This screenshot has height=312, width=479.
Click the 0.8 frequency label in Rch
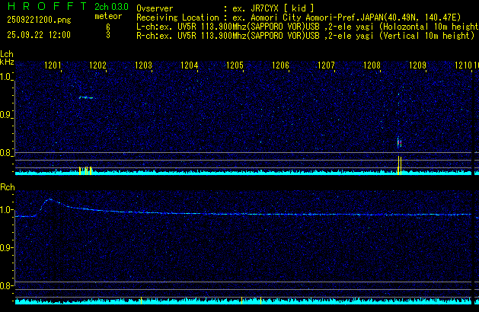pyautogui.click(x=7, y=286)
